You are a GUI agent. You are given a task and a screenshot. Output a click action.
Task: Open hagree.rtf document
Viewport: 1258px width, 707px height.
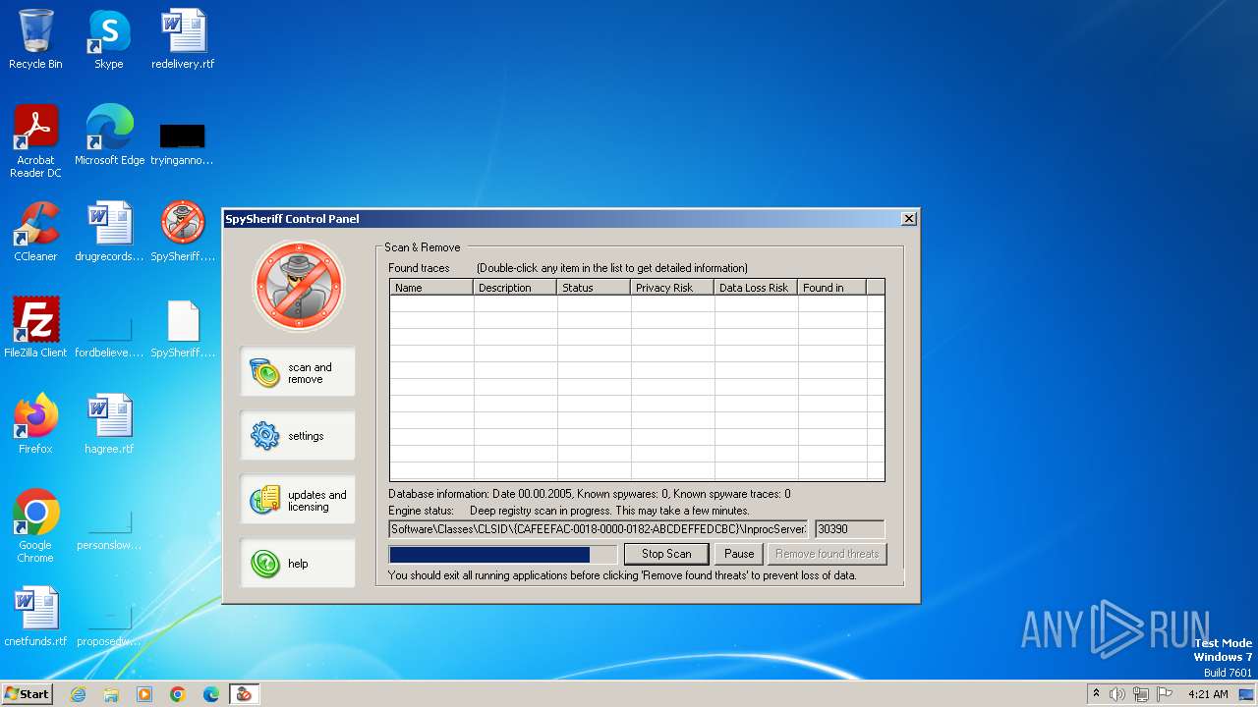coord(109,423)
